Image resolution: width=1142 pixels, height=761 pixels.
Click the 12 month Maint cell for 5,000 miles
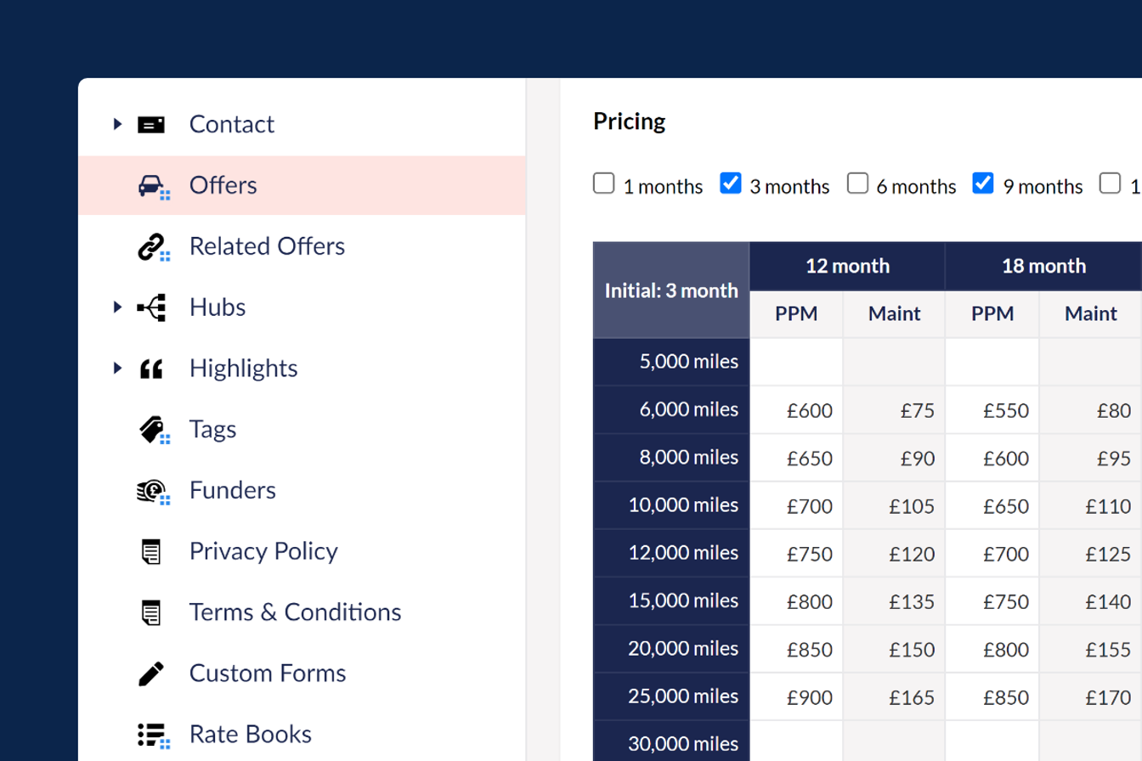click(894, 363)
